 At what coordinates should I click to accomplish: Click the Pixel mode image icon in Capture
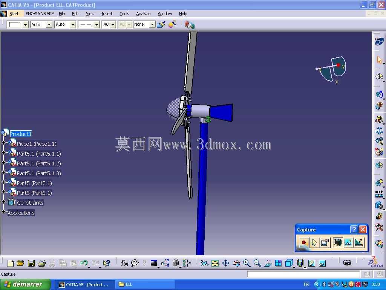click(348, 242)
